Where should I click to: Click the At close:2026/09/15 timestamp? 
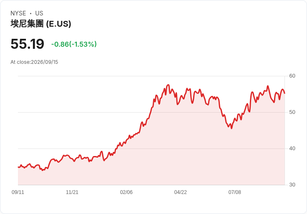[x=34, y=62]
